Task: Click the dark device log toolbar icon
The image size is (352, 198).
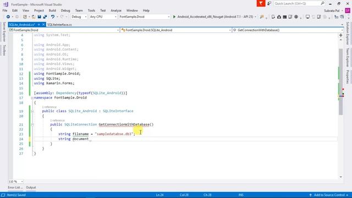Action: (x=285, y=17)
